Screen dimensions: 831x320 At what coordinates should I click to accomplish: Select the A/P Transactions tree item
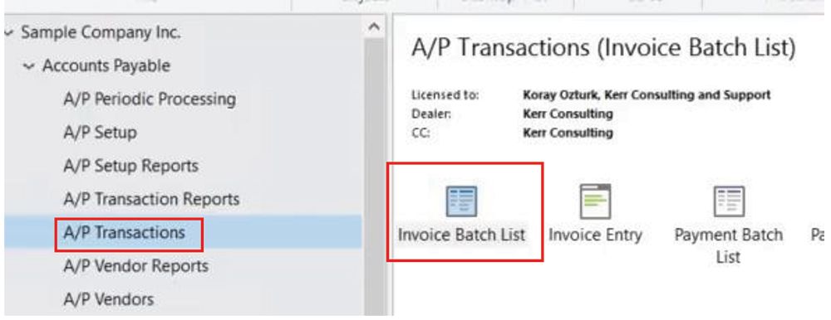(x=125, y=232)
